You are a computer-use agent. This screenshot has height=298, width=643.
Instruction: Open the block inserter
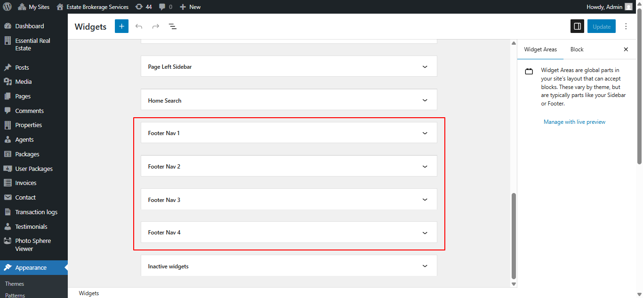[121, 26]
